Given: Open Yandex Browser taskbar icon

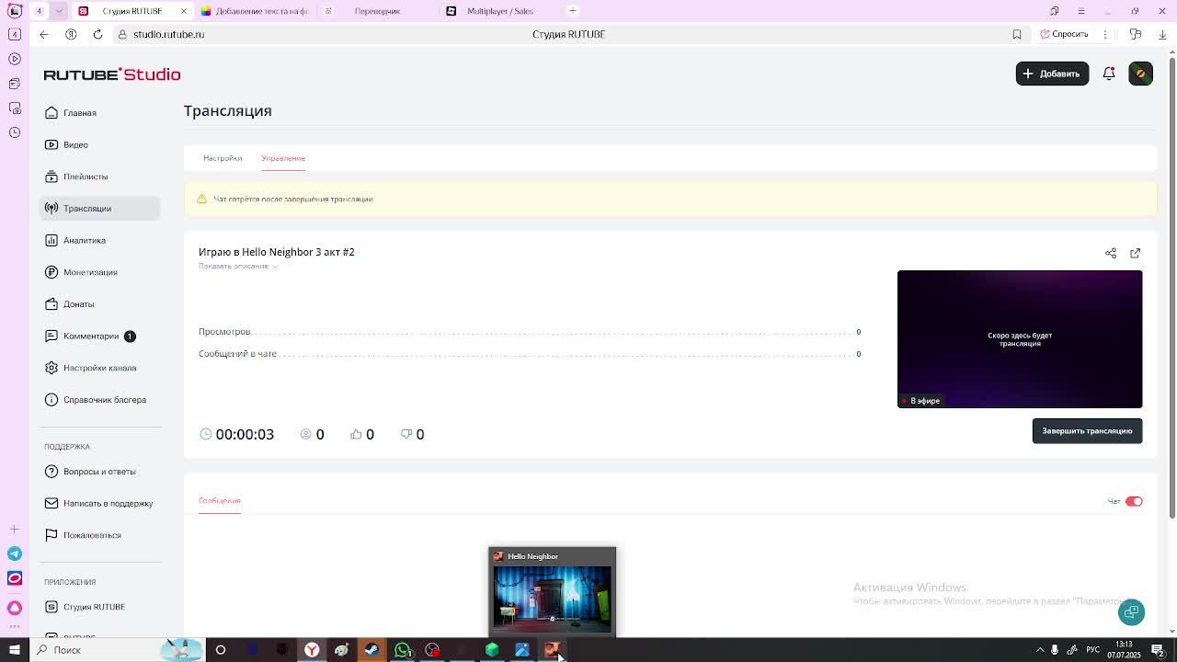Looking at the screenshot, I should [x=312, y=650].
